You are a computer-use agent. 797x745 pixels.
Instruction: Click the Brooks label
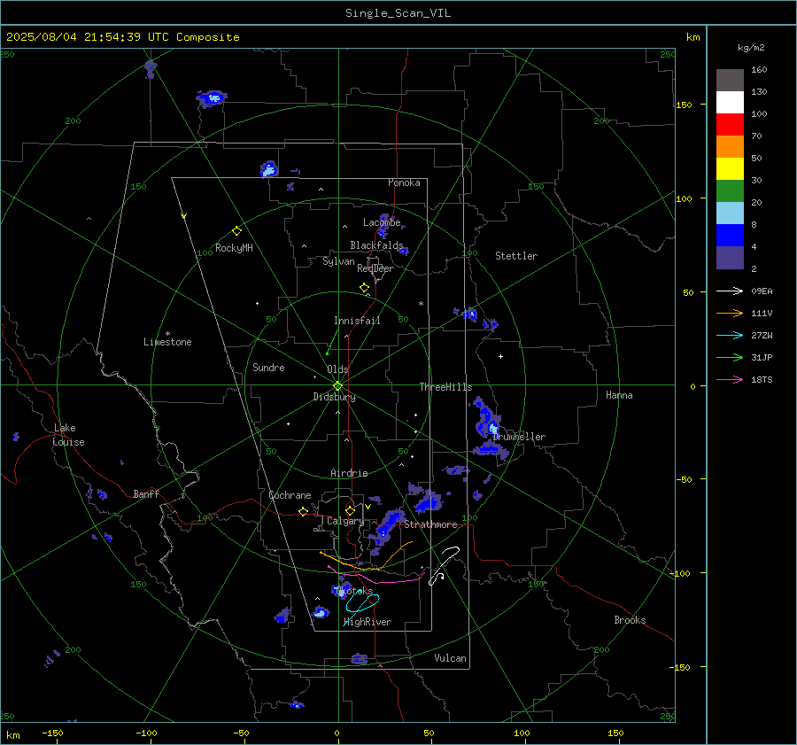click(x=630, y=620)
